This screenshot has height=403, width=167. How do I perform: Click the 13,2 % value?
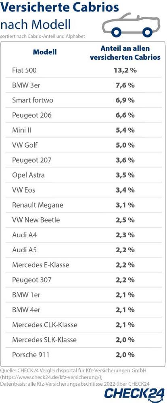(x=125, y=70)
